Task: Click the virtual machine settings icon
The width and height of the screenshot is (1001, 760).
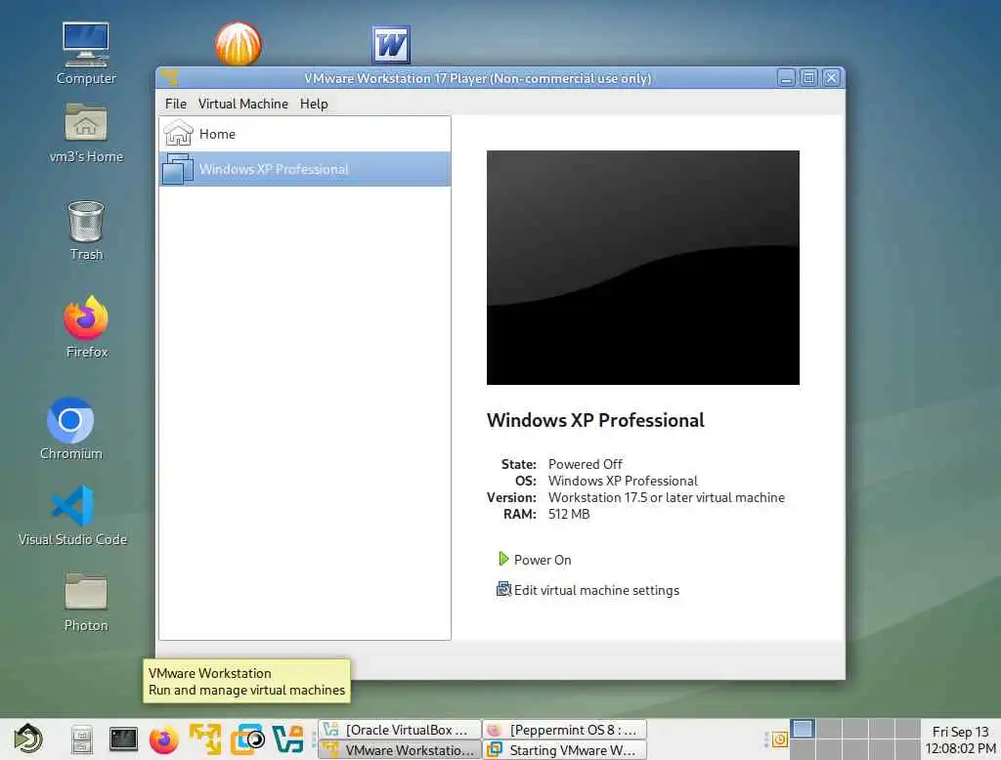Action: pos(503,589)
